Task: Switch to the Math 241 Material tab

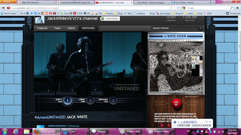Action: [x=37, y=3]
